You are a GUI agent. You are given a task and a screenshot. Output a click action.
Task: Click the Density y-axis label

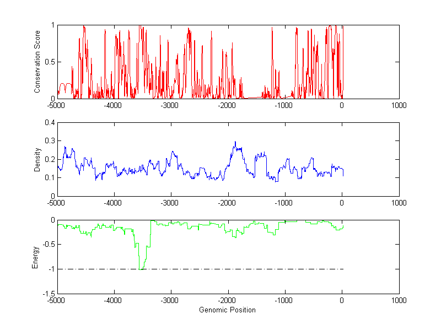click(37, 159)
